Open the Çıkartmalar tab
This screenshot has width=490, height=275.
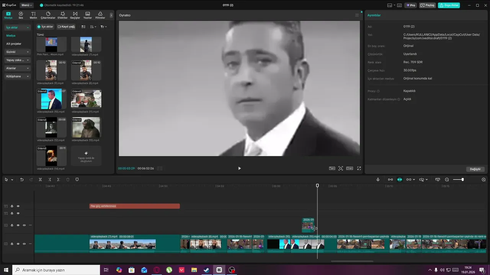(x=48, y=15)
